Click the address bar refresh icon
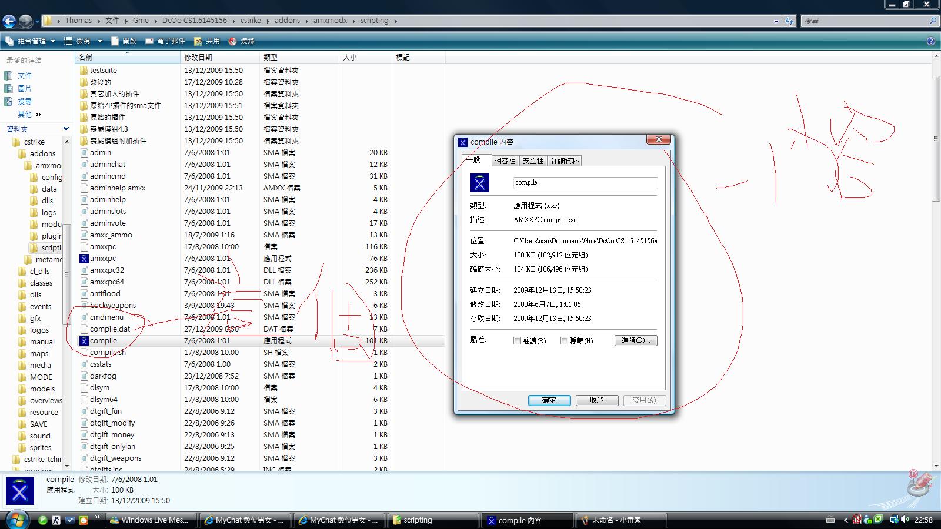 [789, 21]
